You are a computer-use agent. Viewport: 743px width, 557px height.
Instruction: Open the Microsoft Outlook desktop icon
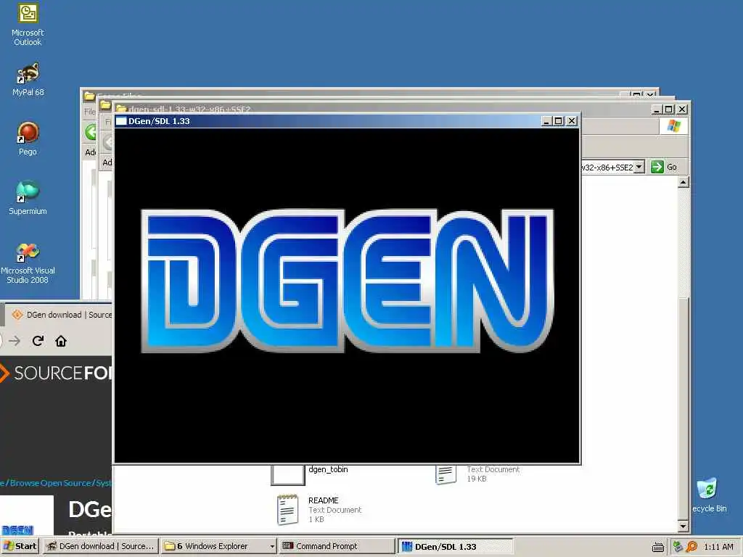point(28,25)
